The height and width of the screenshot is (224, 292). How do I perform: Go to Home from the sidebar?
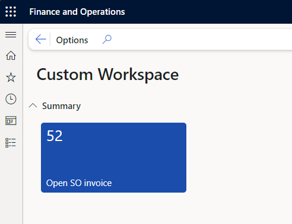click(x=11, y=56)
